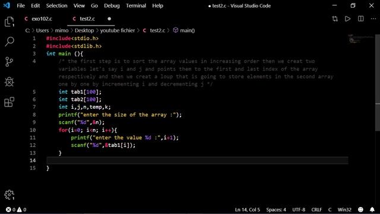
Task: Click line number 10 in gutter
Action: coord(33,130)
